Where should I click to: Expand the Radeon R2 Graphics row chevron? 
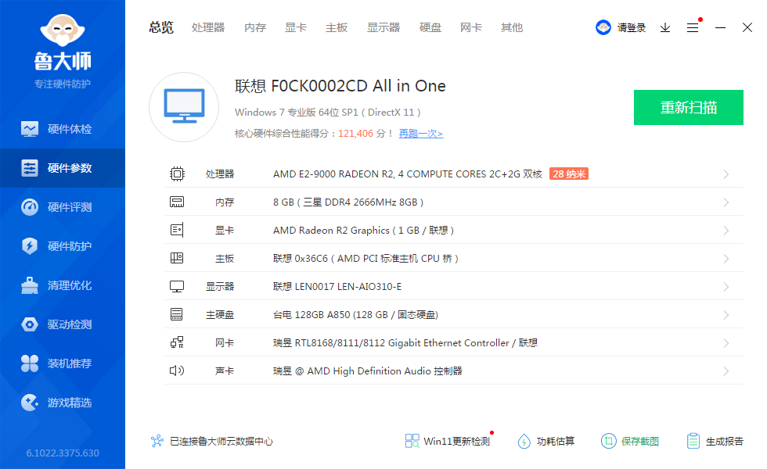(x=726, y=231)
